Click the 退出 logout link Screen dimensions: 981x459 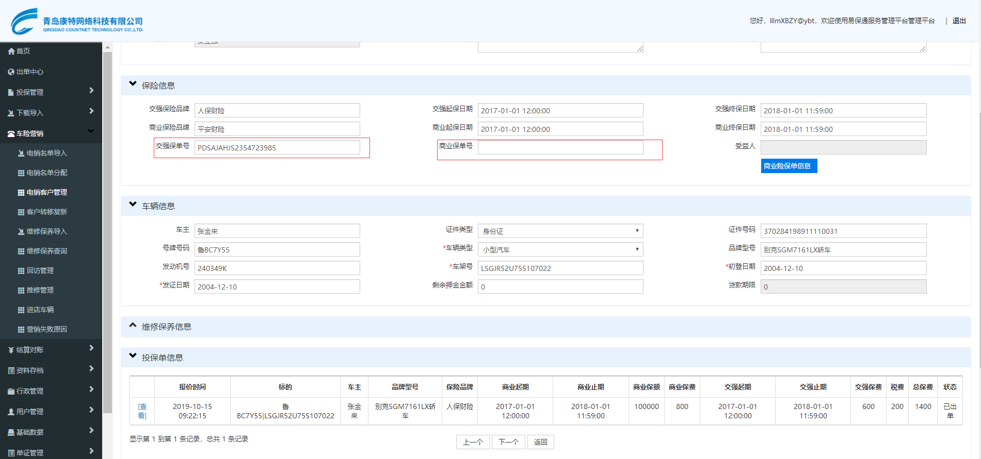(x=959, y=21)
